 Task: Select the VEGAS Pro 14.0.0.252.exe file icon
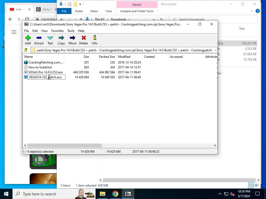tap(26, 72)
